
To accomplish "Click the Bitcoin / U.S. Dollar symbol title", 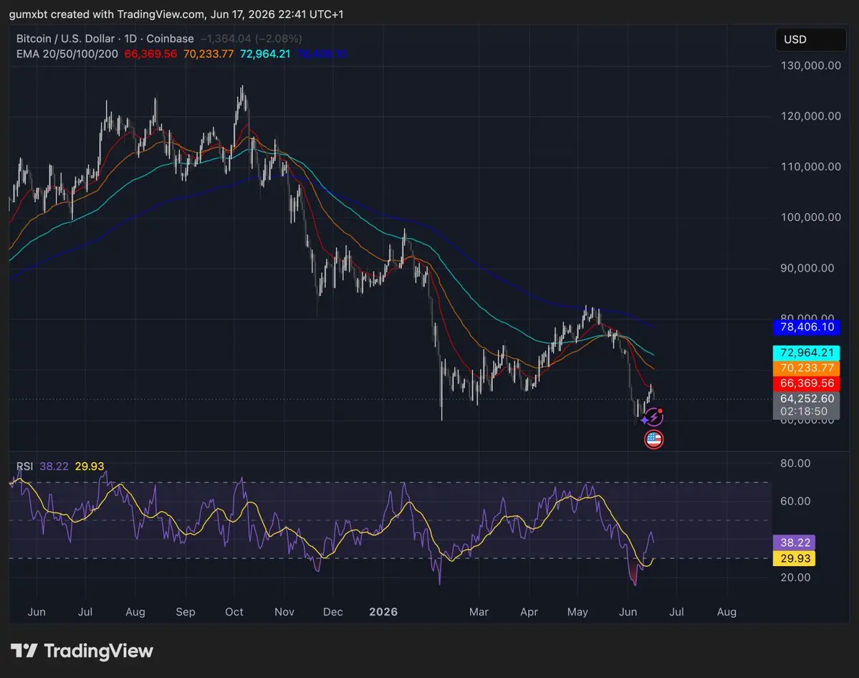I will [x=105, y=39].
